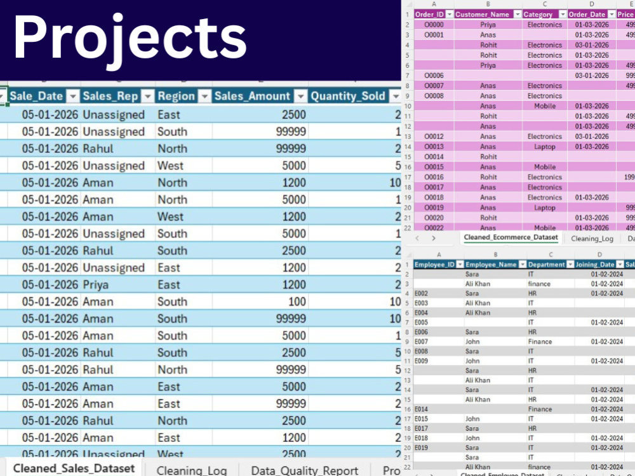Click the joining date in the E019 row
The image size is (635, 476).
click(x=606, y=447)
